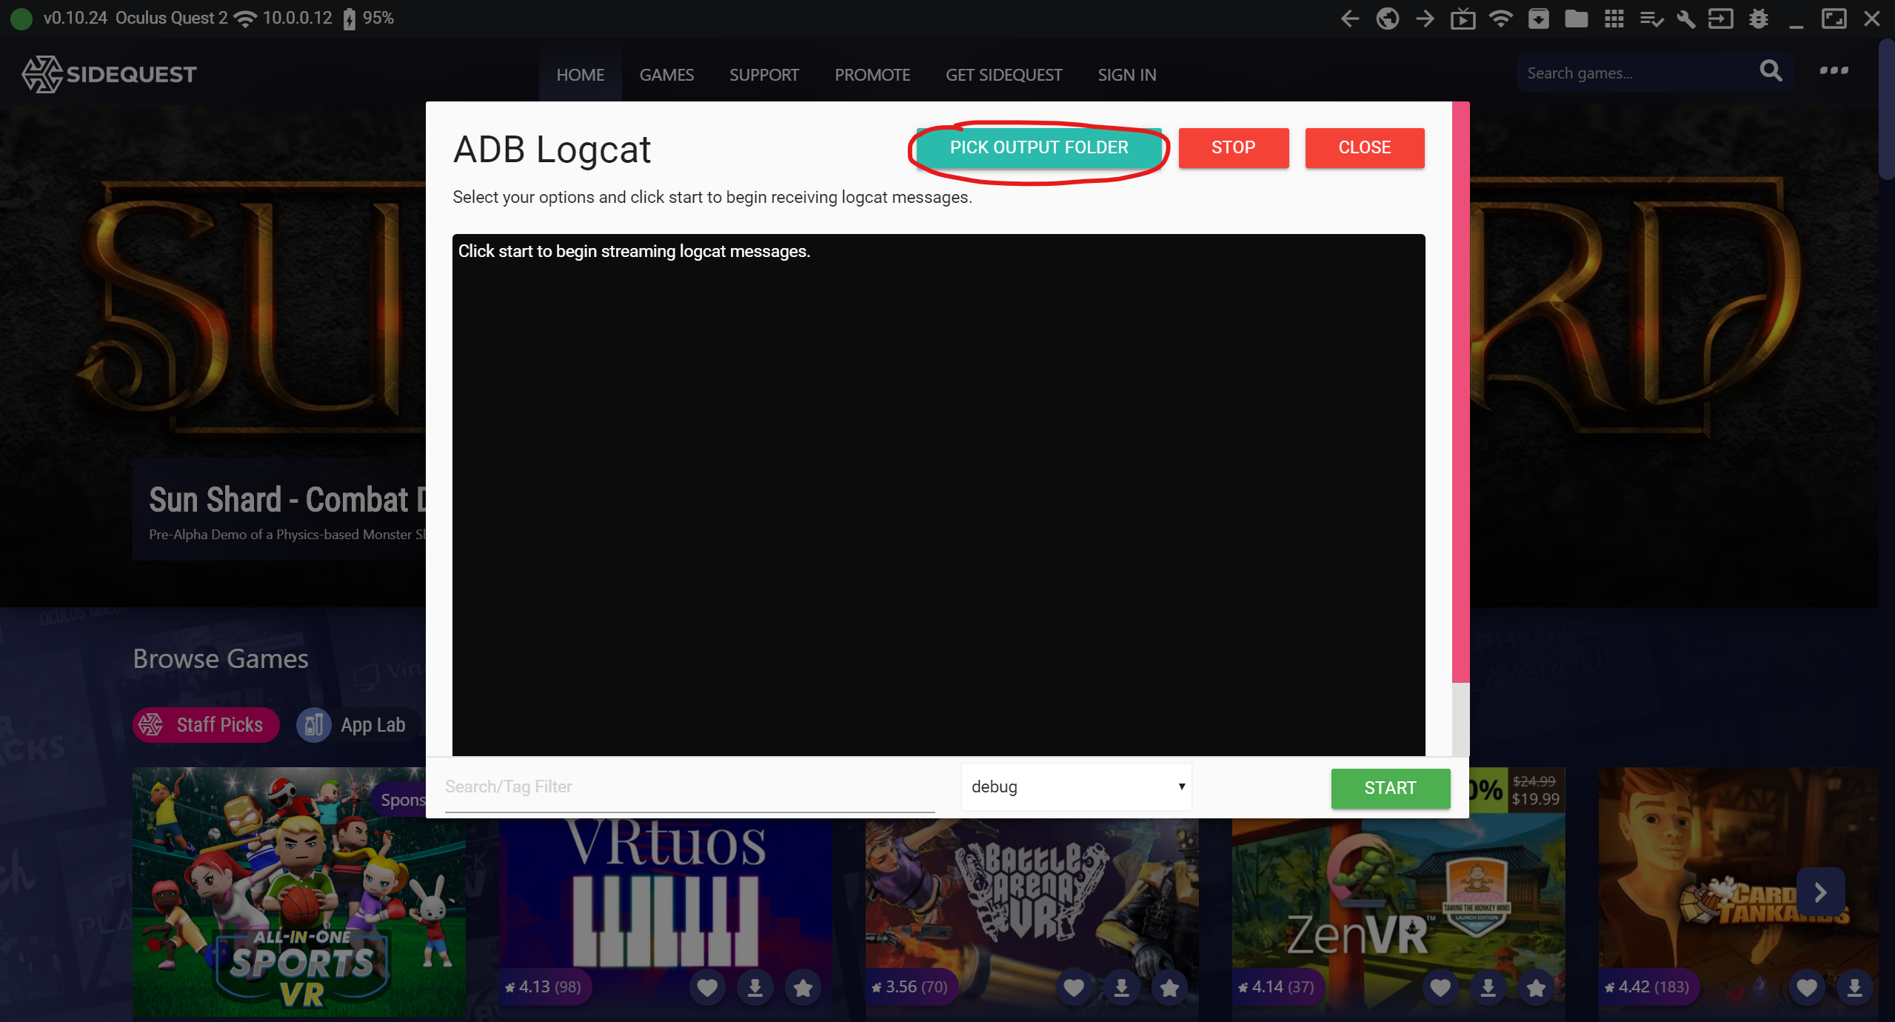Image resolution: width=1895 pixels, height=1022 pixels.
Task: Click the pink dialog scrollbar
Action: click(1460, 393)
